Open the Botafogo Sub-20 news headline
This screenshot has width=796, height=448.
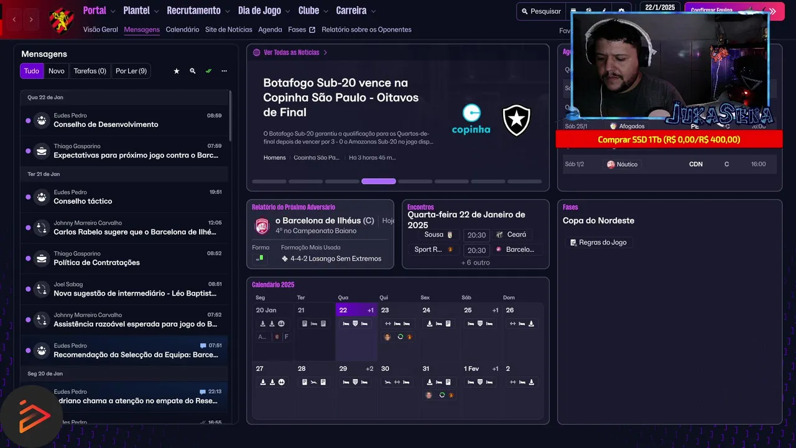click(x=341, y=98)
